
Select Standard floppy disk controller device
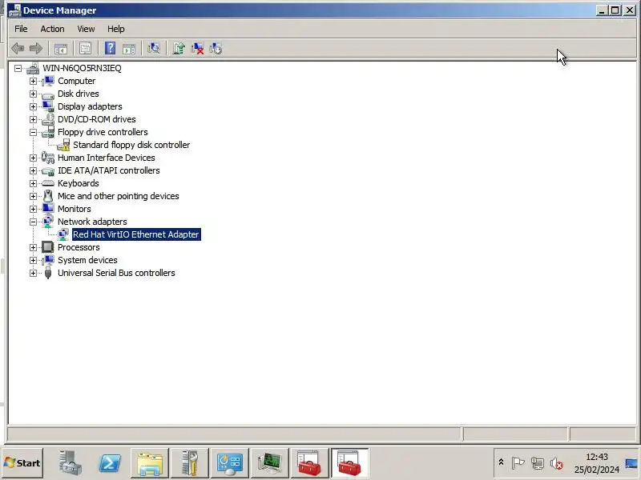point(131,145)
